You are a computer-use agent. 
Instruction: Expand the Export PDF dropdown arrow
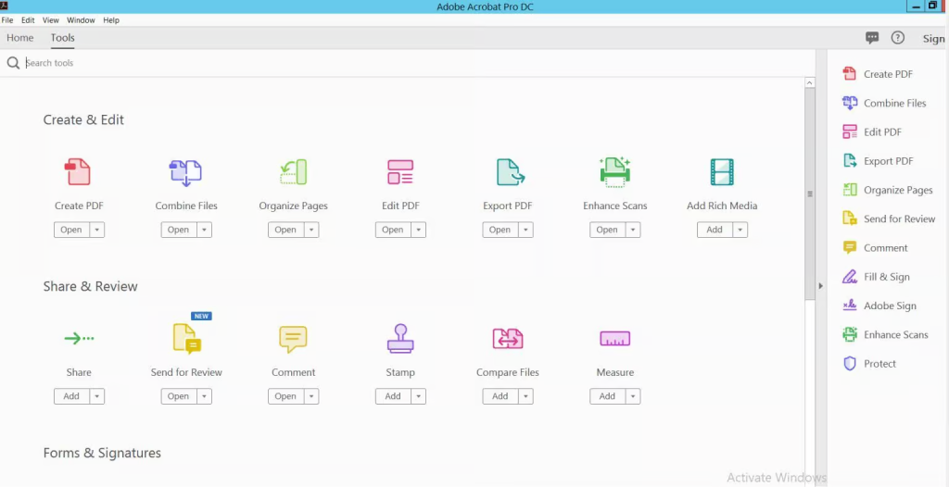[x=526, y=230]
